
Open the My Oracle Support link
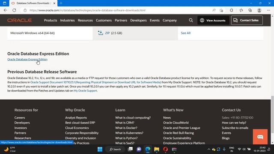click(85, 91)
